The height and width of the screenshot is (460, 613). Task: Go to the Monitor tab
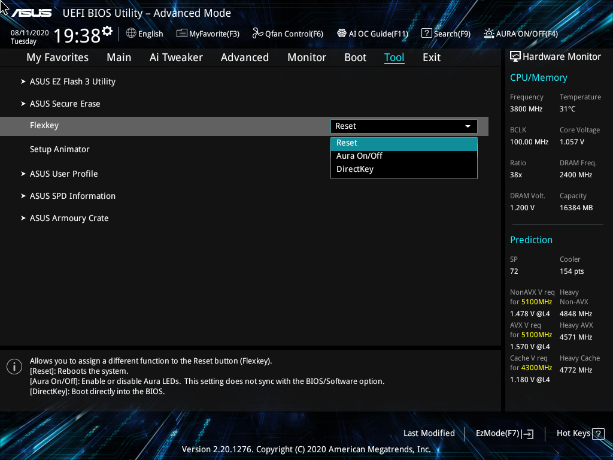tap(306, 57)
